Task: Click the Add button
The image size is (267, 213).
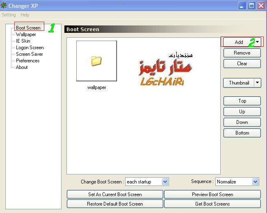Action: 239,42
